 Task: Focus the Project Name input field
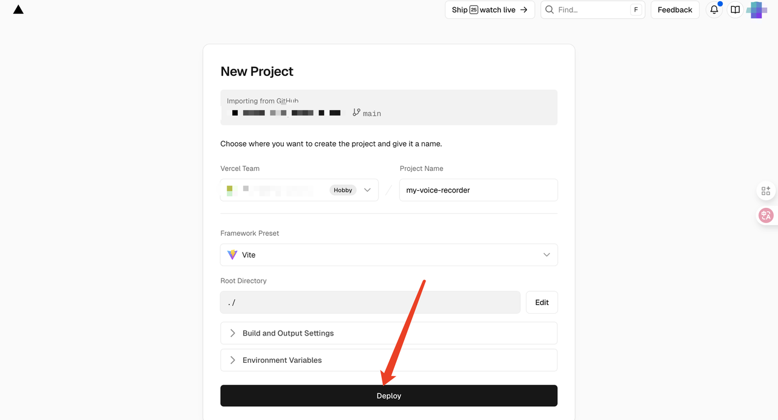(x=478, y=190)
